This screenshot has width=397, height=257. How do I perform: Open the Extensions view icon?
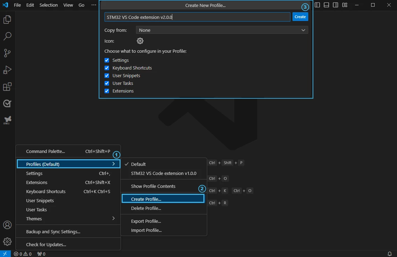click(x=7, y=87)
